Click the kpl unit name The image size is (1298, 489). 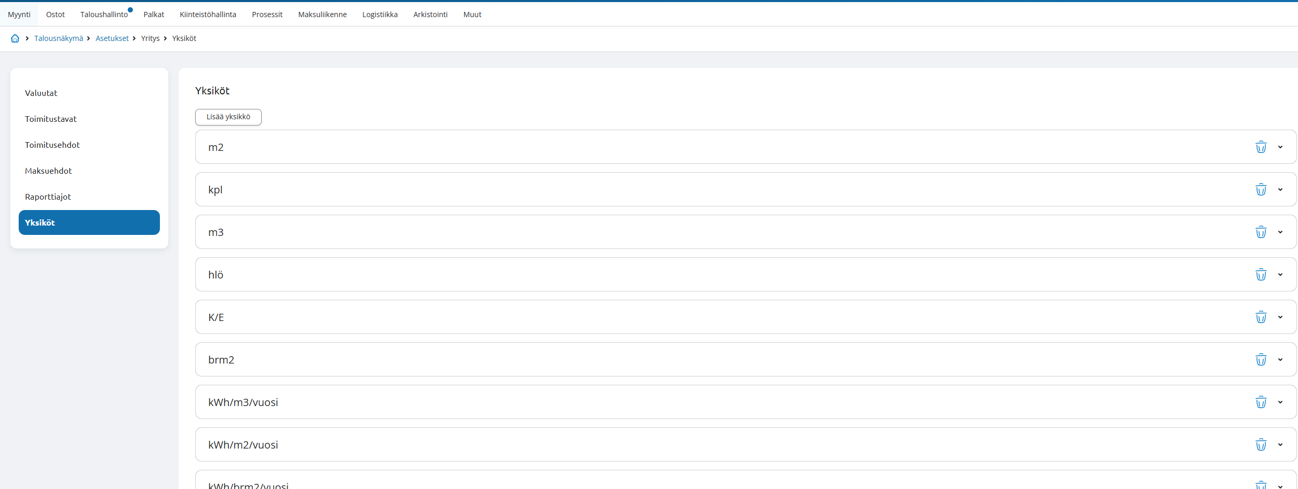tap(215, 190)
